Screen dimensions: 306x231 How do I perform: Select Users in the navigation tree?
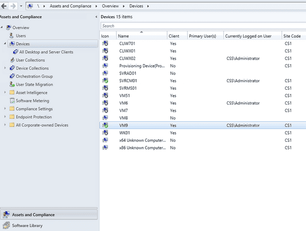tap(21, 36)
